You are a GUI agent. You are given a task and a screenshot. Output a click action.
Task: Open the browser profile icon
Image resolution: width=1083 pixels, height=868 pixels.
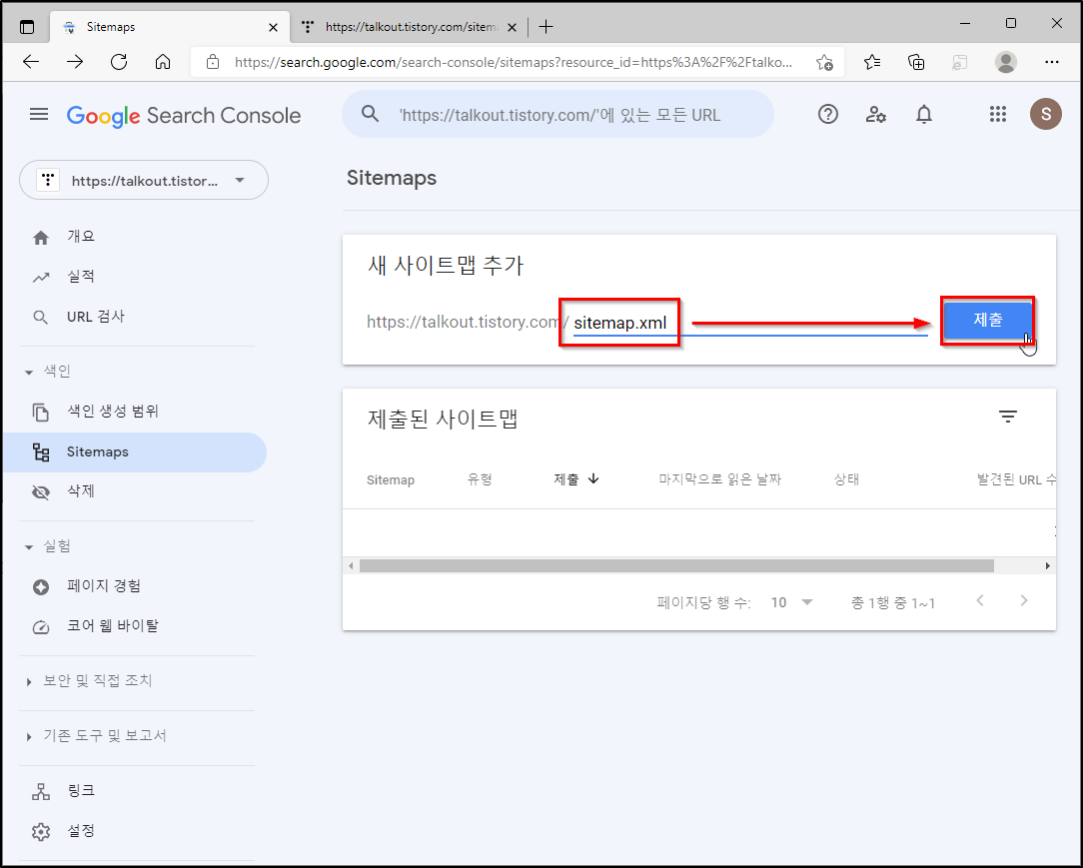point(1006,62)
